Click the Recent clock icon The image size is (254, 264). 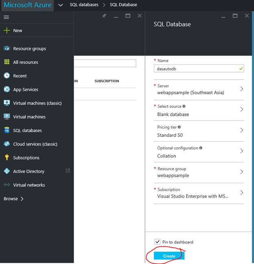[7, 75]
